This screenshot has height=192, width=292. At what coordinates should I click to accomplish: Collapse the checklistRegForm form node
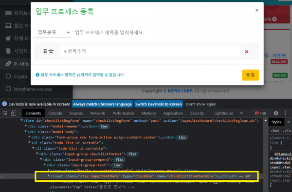(21, 120)
